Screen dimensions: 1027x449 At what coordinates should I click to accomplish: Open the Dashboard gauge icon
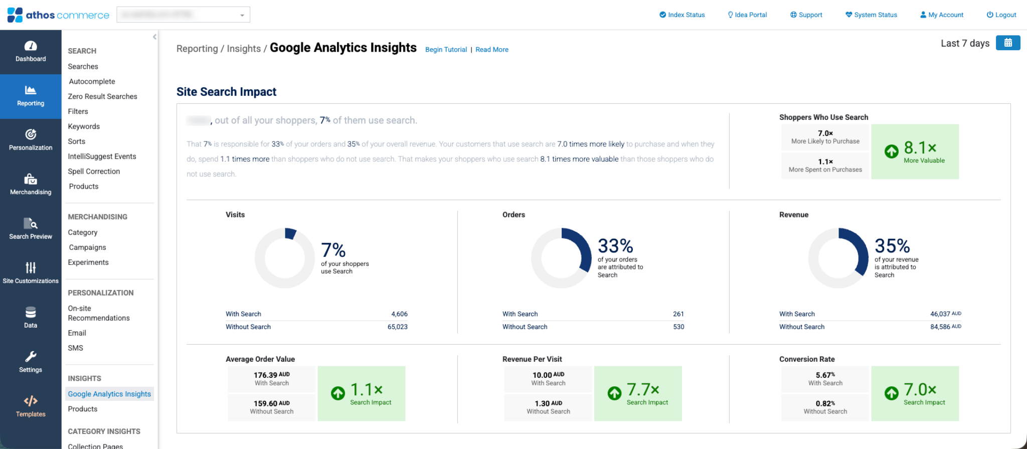click(x=31, y=46)
